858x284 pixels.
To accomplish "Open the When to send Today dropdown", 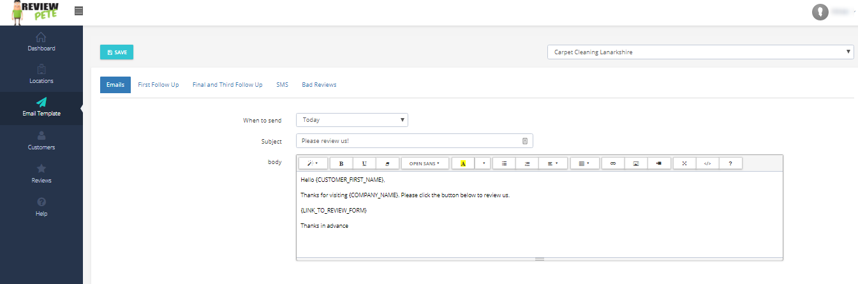I will (352, 120).
